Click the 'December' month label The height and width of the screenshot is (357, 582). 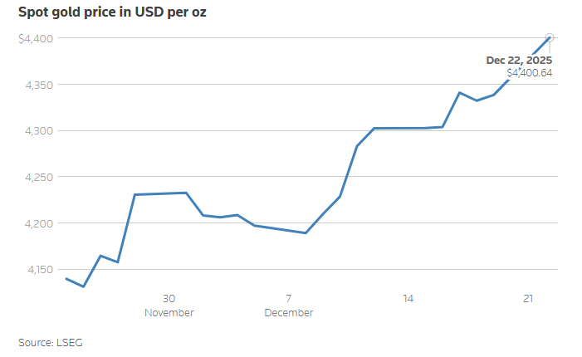click(x=289, y=313)
